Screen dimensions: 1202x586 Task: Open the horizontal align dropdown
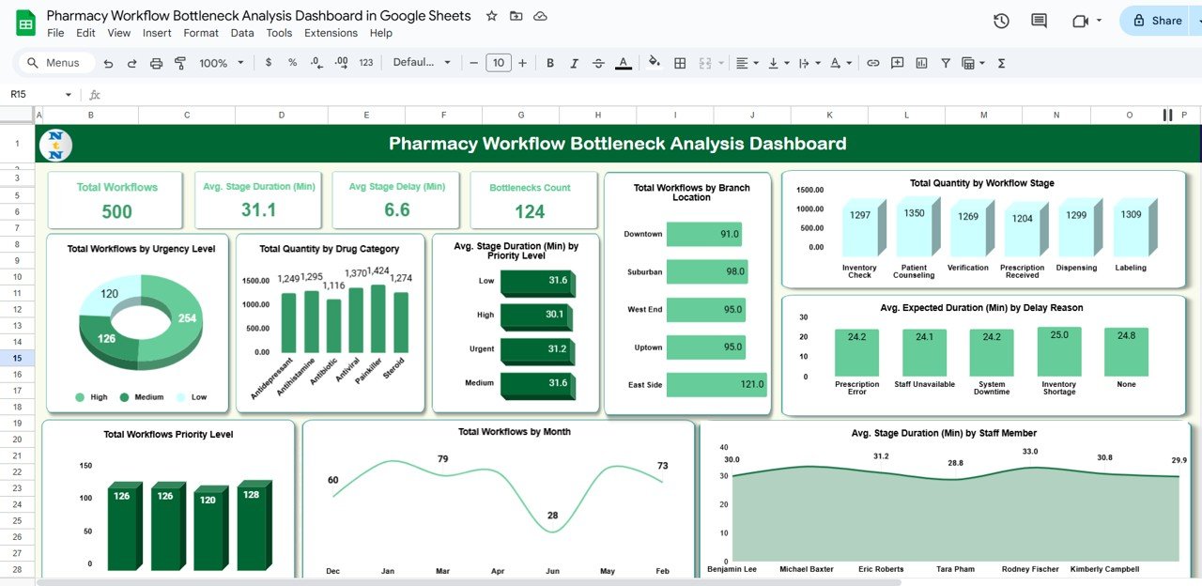click(x=747, y=63)
